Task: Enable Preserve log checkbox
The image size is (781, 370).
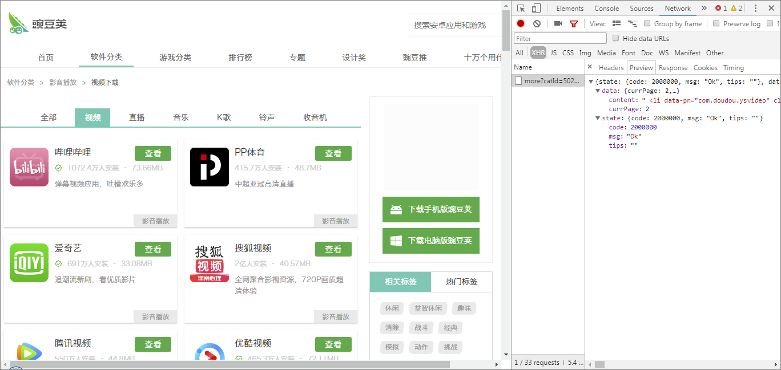Action: (716, 23)
